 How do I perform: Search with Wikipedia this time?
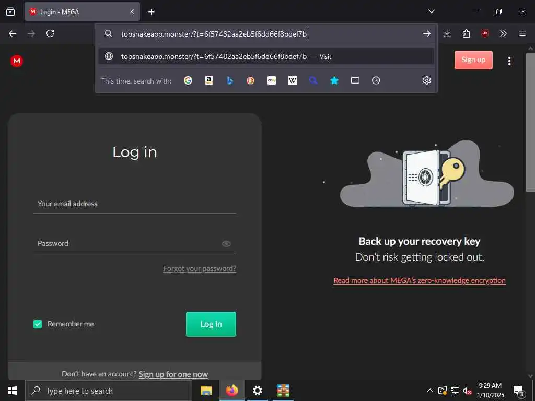pyautogui.click(x=293, y=80)
